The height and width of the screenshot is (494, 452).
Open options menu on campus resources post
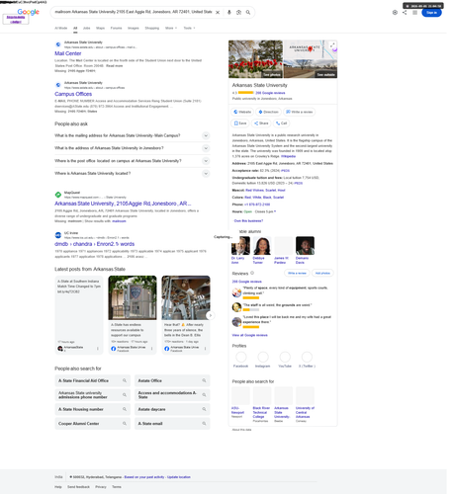(151, 349)
